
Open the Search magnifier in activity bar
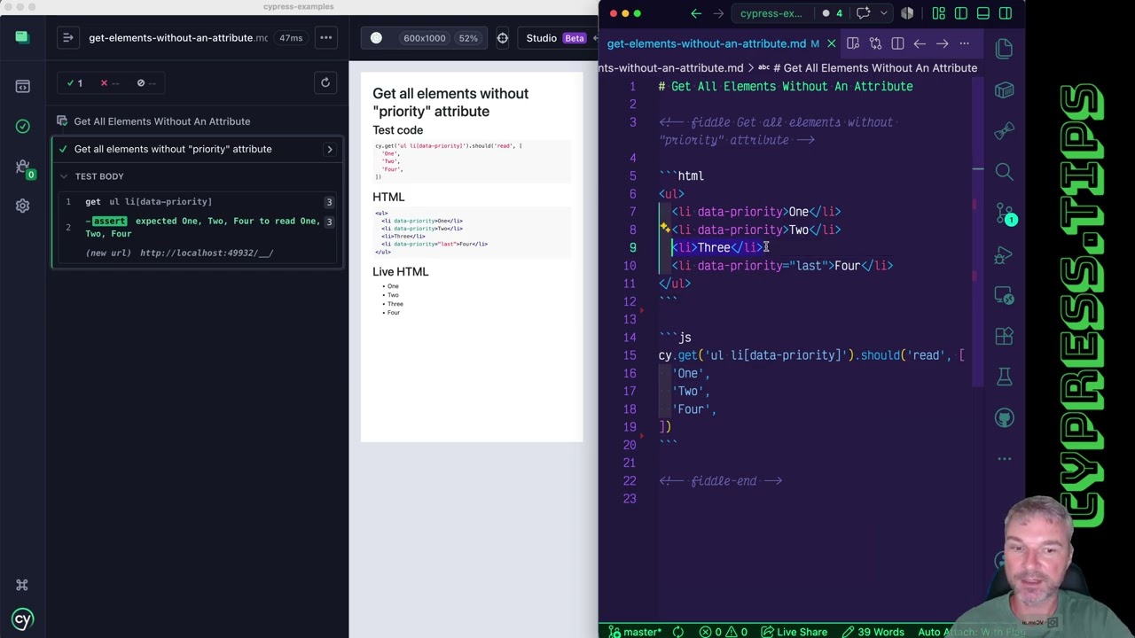(x=1004, y=172)
